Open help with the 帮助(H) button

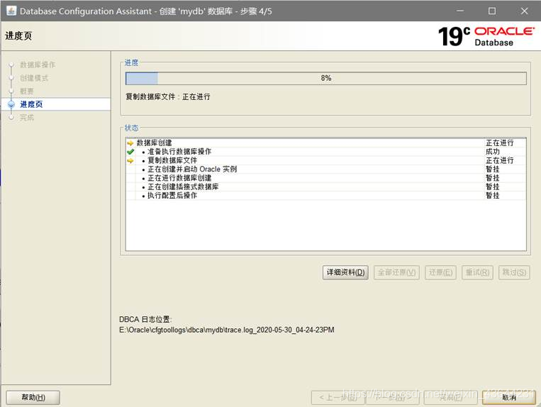pos(33,397)
